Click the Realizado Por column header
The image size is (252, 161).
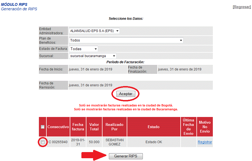(x=114, y=127)
